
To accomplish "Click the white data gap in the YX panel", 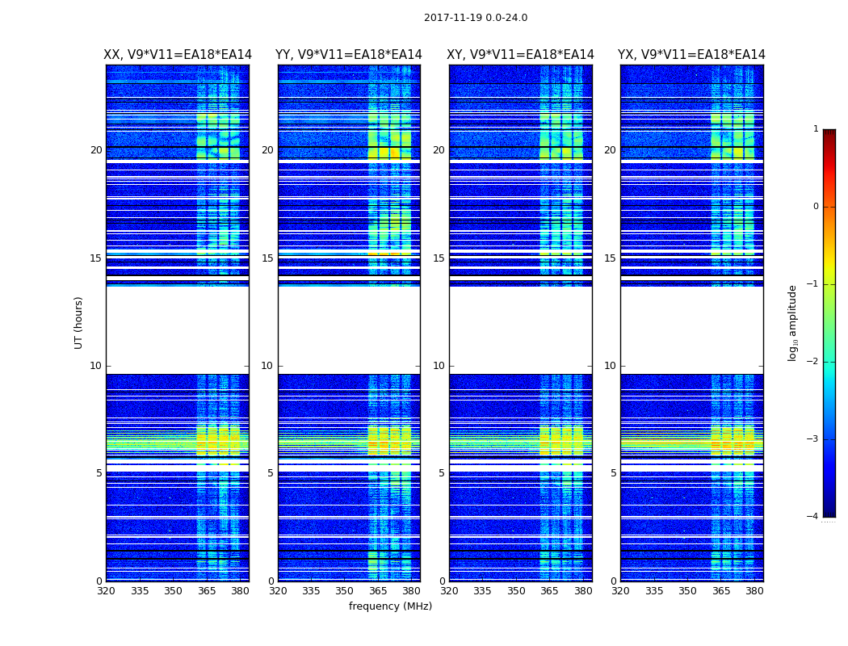I will pyautogui.click(x=691, y=329).
